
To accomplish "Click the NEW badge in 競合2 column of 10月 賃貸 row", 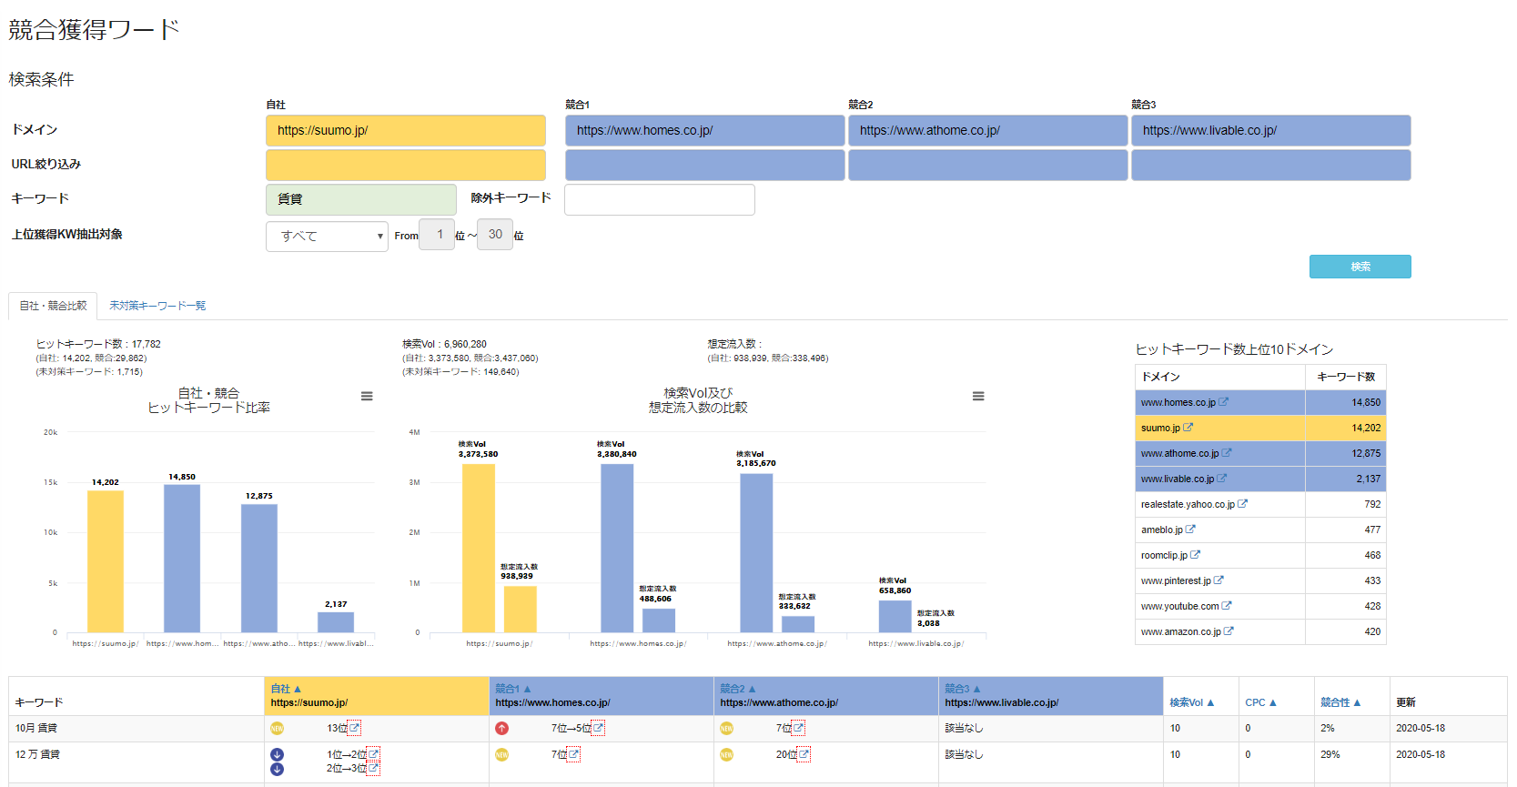I will (x=726, y=728).
